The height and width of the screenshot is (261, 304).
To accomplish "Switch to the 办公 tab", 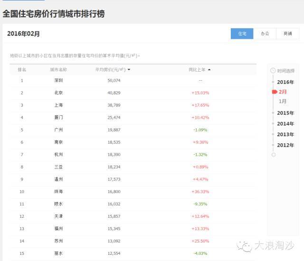I will click(265, 34).
